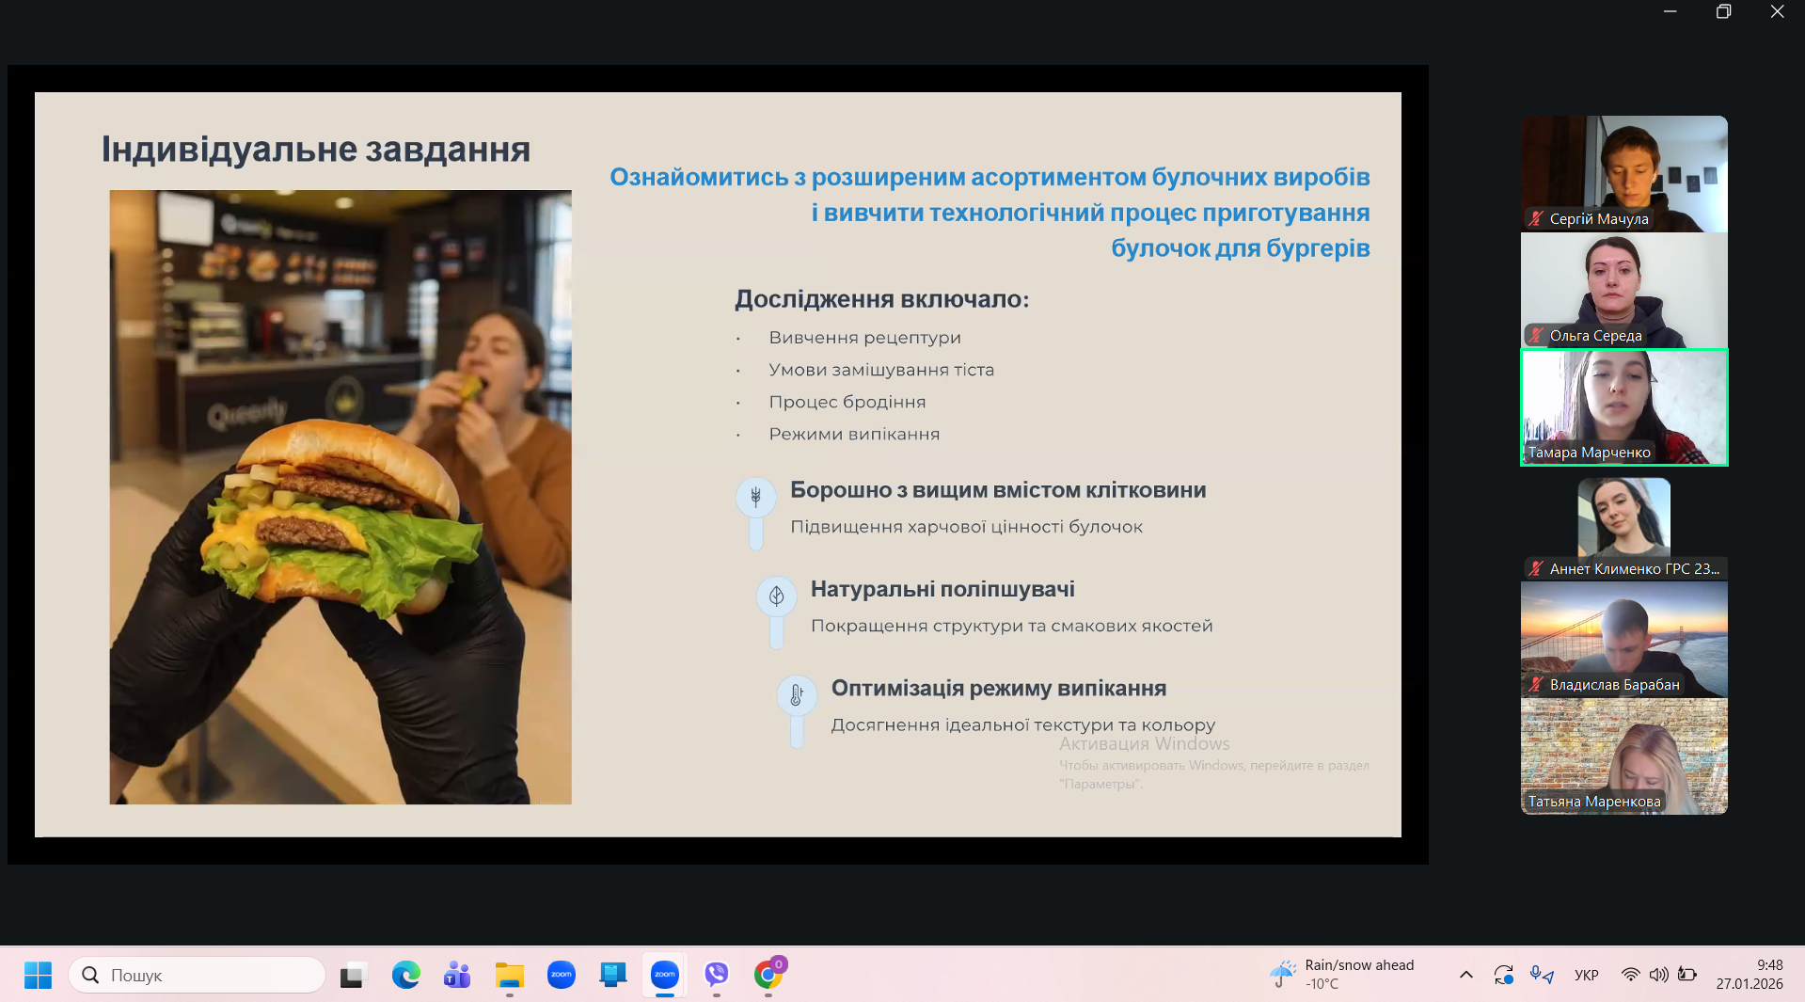The width and height of the screenshot is (1805, 1002).
Task: Switch to Google Chrome in the taskbar
Action: point(768,975)
